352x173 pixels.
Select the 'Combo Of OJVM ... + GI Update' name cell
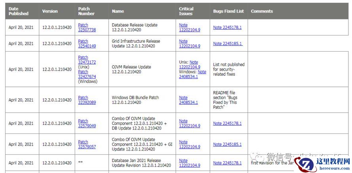[x=142, y=144]
